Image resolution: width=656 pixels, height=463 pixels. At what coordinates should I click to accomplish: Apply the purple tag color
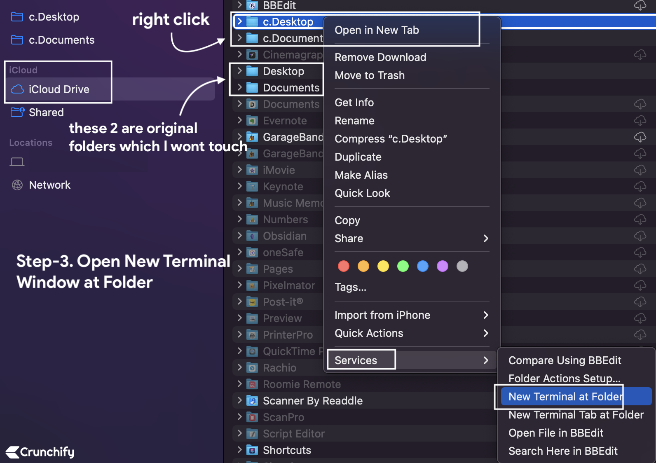(443, 266)
